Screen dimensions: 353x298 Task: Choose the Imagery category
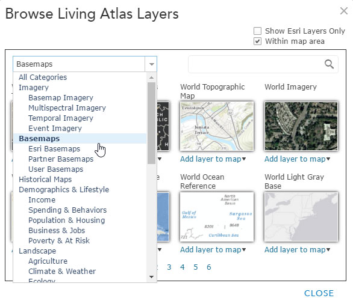click(34, 88)
